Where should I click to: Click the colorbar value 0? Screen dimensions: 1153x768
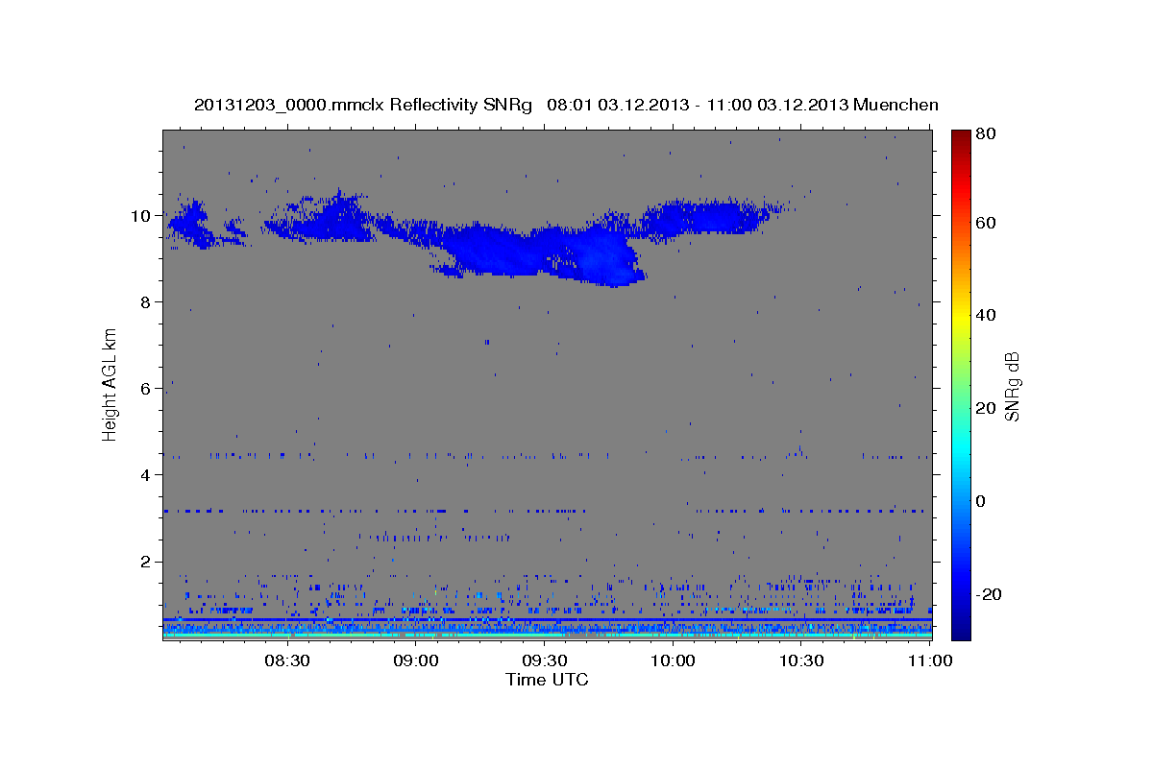click(x=981, y=501)
